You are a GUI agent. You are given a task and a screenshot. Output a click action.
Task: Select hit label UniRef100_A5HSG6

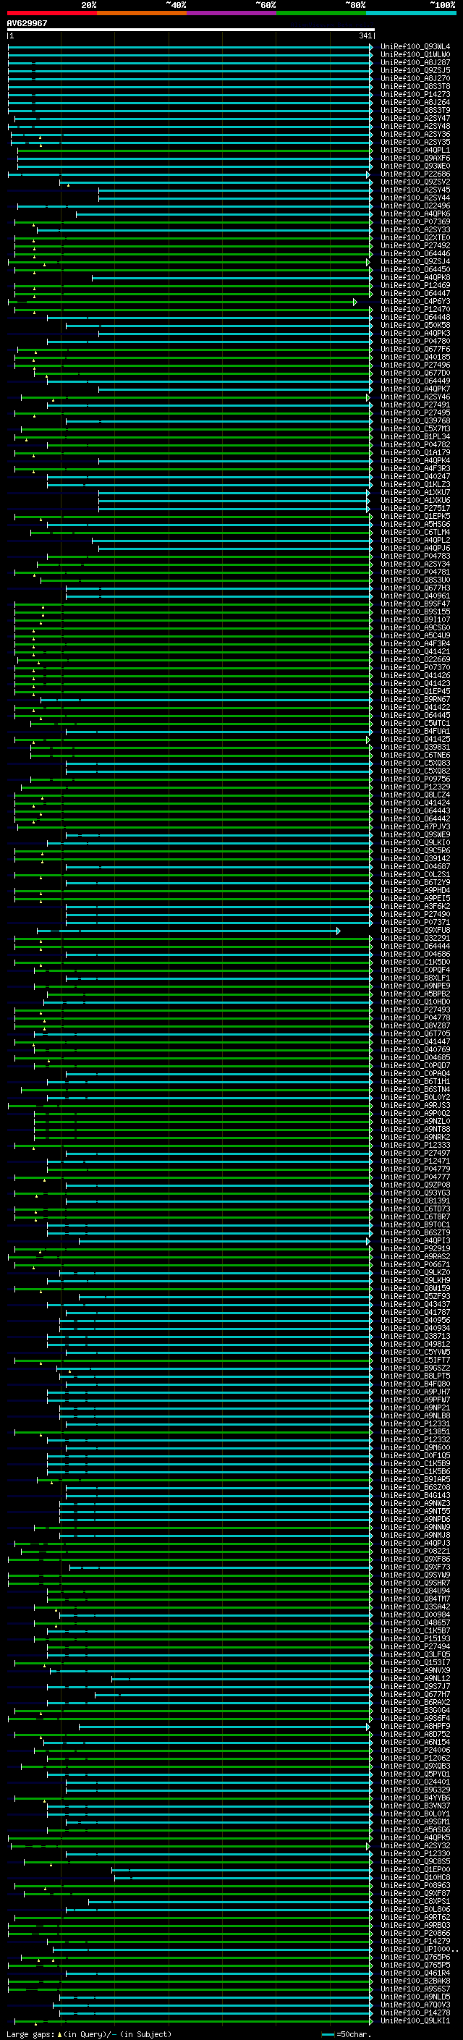[415, 524]
